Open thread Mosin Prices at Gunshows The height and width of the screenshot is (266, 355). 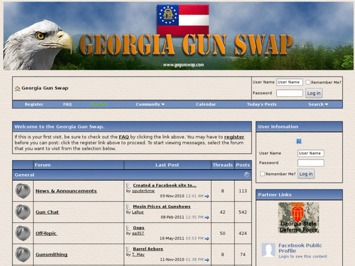[x=162, y=206]
